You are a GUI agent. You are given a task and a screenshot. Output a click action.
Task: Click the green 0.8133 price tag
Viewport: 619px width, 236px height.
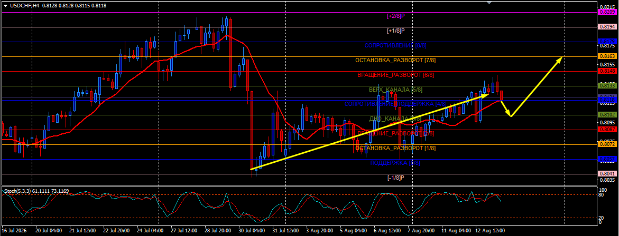click(x=606, y=86)
